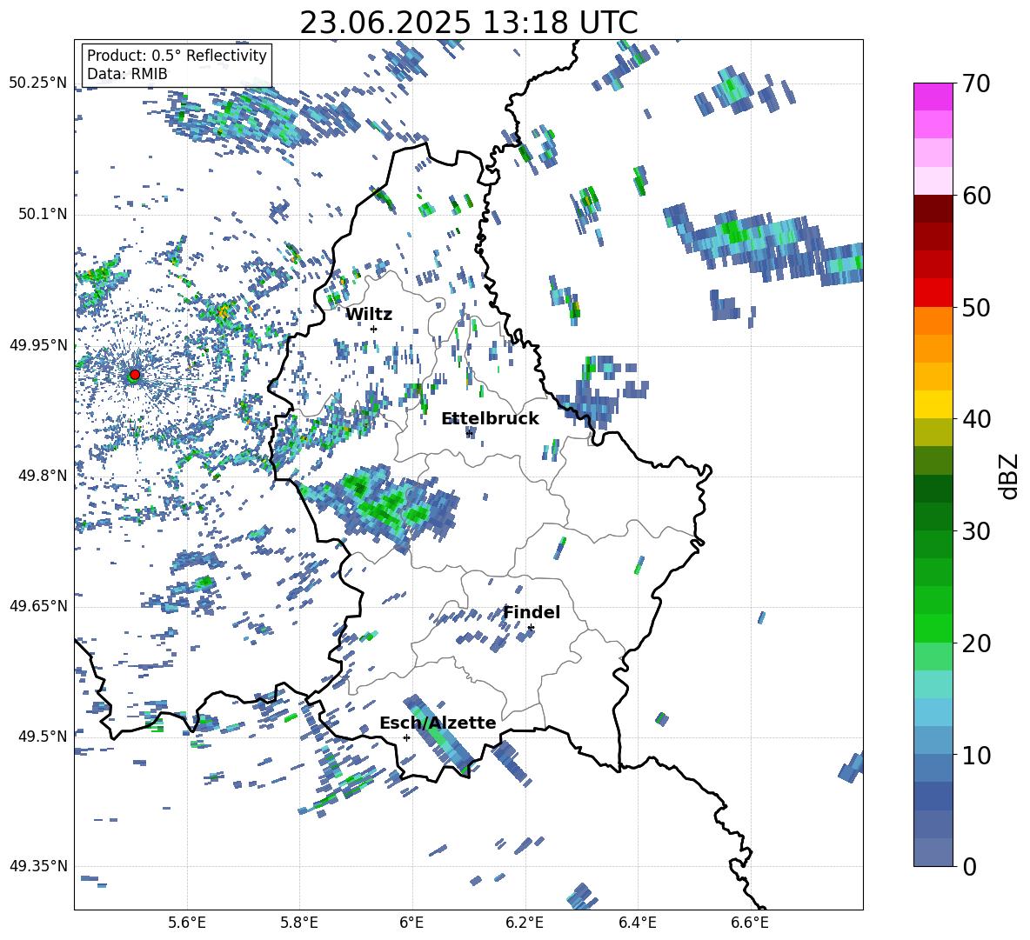The image size is (1030, 940).
Task: Click the 5.6°E longitude label
Action: tap(187, 923)
